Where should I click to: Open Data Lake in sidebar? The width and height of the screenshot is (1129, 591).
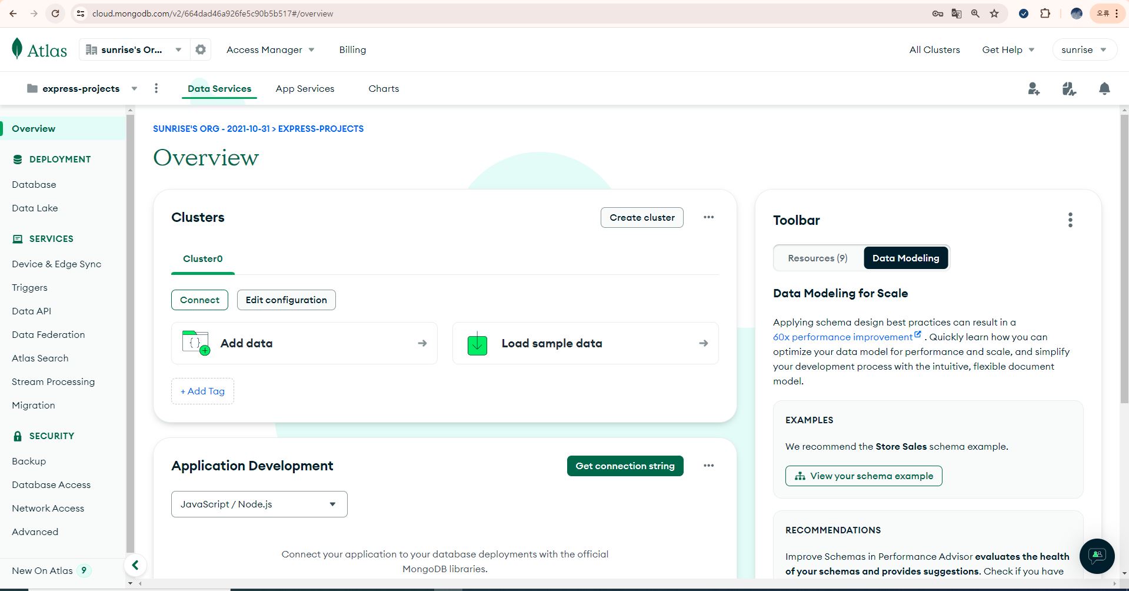tap(35, 208)
